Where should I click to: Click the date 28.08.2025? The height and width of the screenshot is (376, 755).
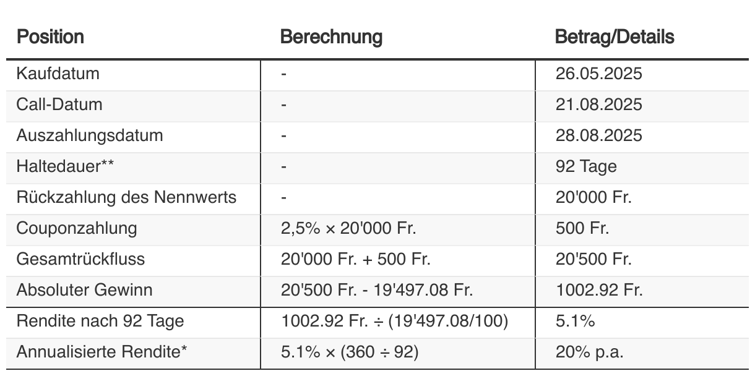pos(598,136)
